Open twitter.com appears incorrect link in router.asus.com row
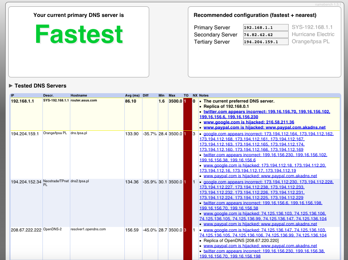The height and width of the screenshot is (260, 348). [266, 112]
